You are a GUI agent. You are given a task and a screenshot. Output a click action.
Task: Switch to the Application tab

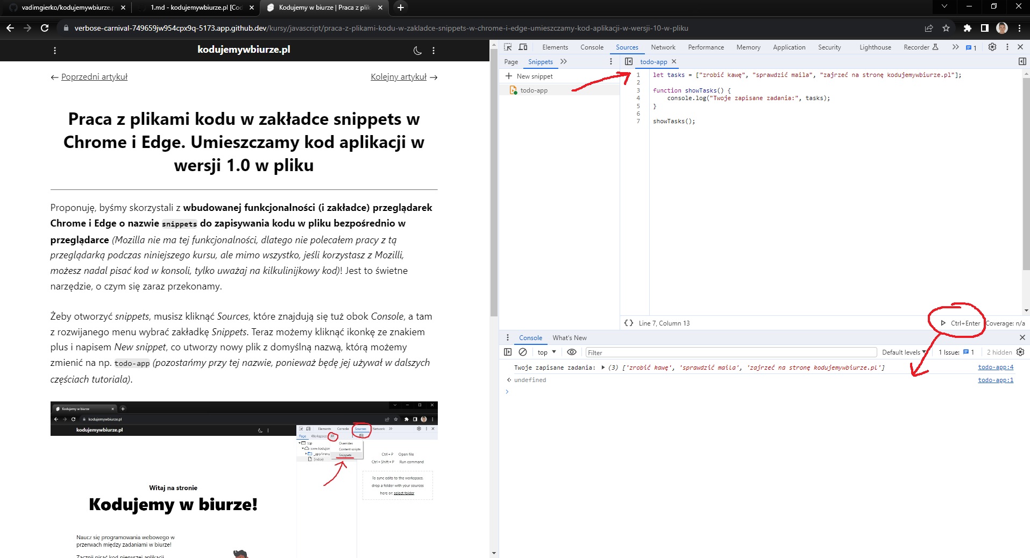coord(789,47)
